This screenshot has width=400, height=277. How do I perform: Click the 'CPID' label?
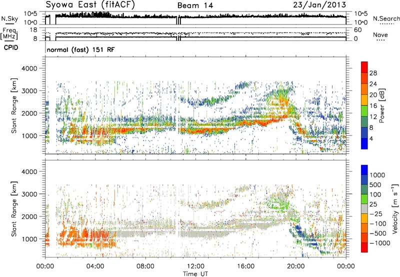coord(11,47)
